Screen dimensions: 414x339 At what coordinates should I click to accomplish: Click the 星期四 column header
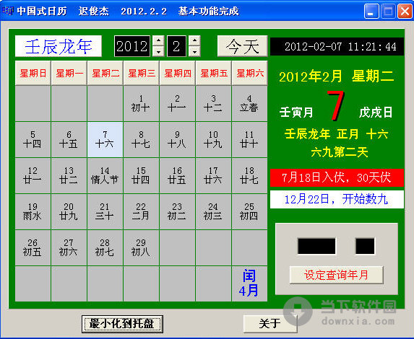tap(178, 73)
